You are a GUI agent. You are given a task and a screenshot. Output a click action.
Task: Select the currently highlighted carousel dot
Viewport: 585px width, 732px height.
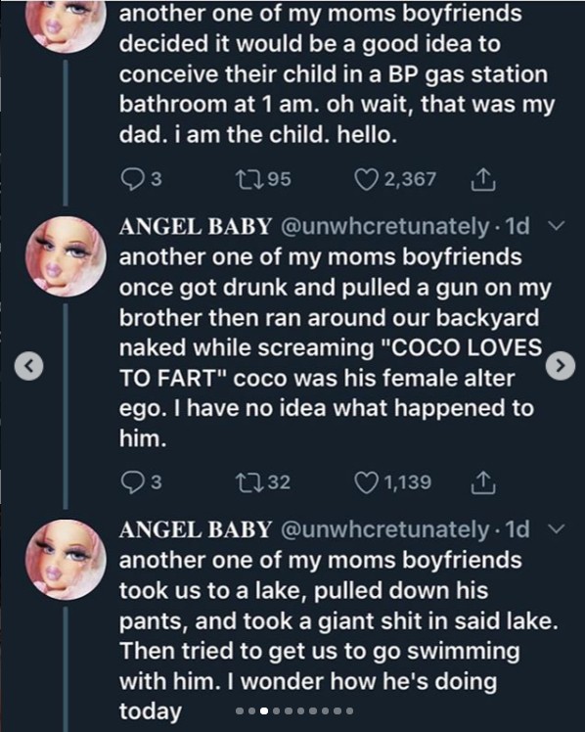pyautogui.click(x=264, y=711)
